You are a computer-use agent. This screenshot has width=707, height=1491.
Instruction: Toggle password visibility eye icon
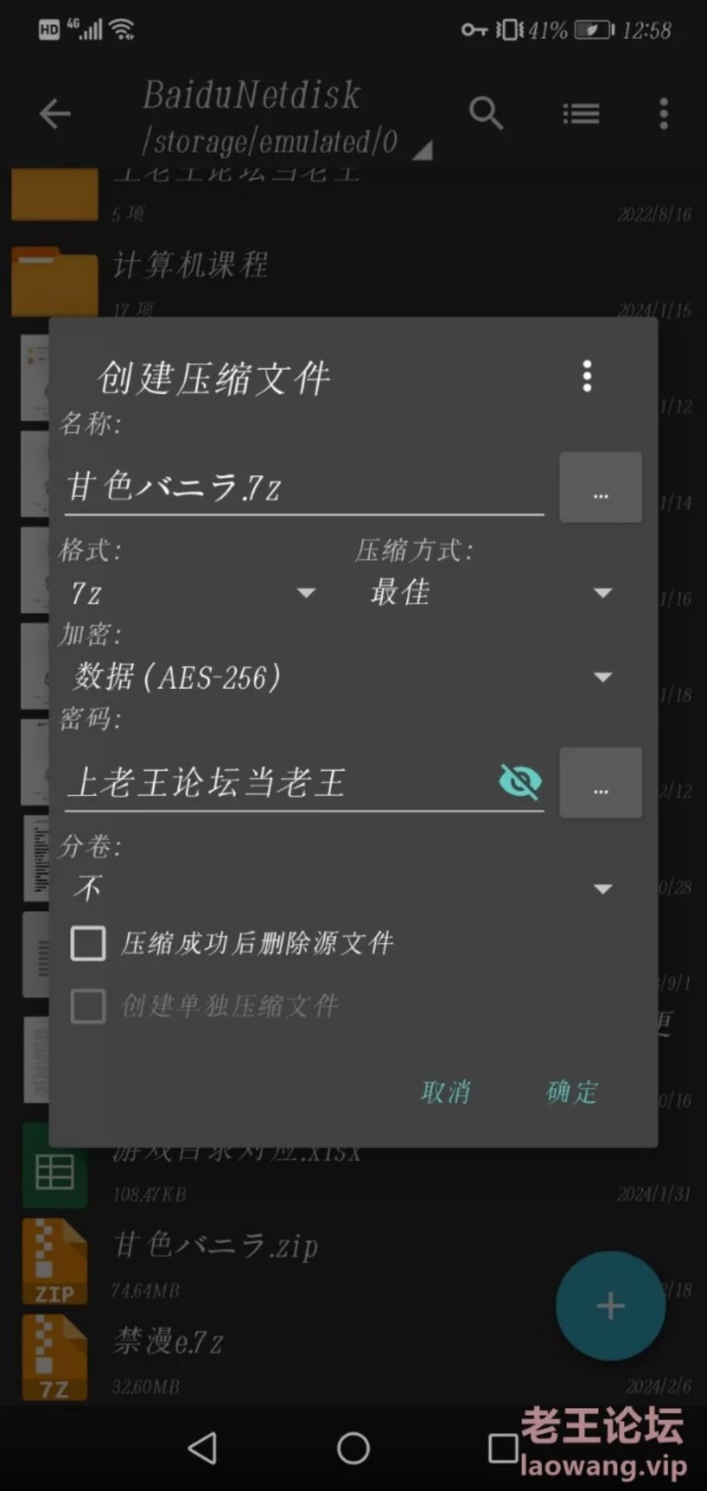point(521,781)
